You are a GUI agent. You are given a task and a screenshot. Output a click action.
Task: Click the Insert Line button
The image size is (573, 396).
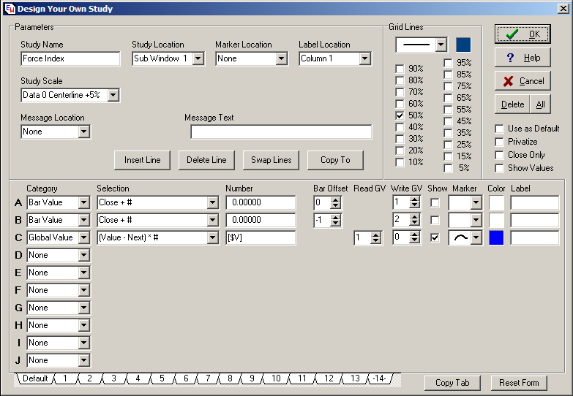[x=142, y=160]
